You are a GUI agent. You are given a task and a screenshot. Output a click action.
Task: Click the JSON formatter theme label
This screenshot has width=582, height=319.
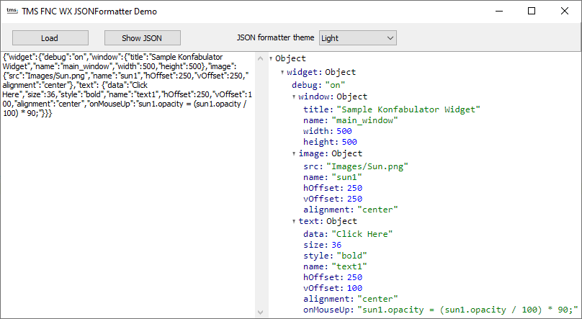(x=275, y=37)
